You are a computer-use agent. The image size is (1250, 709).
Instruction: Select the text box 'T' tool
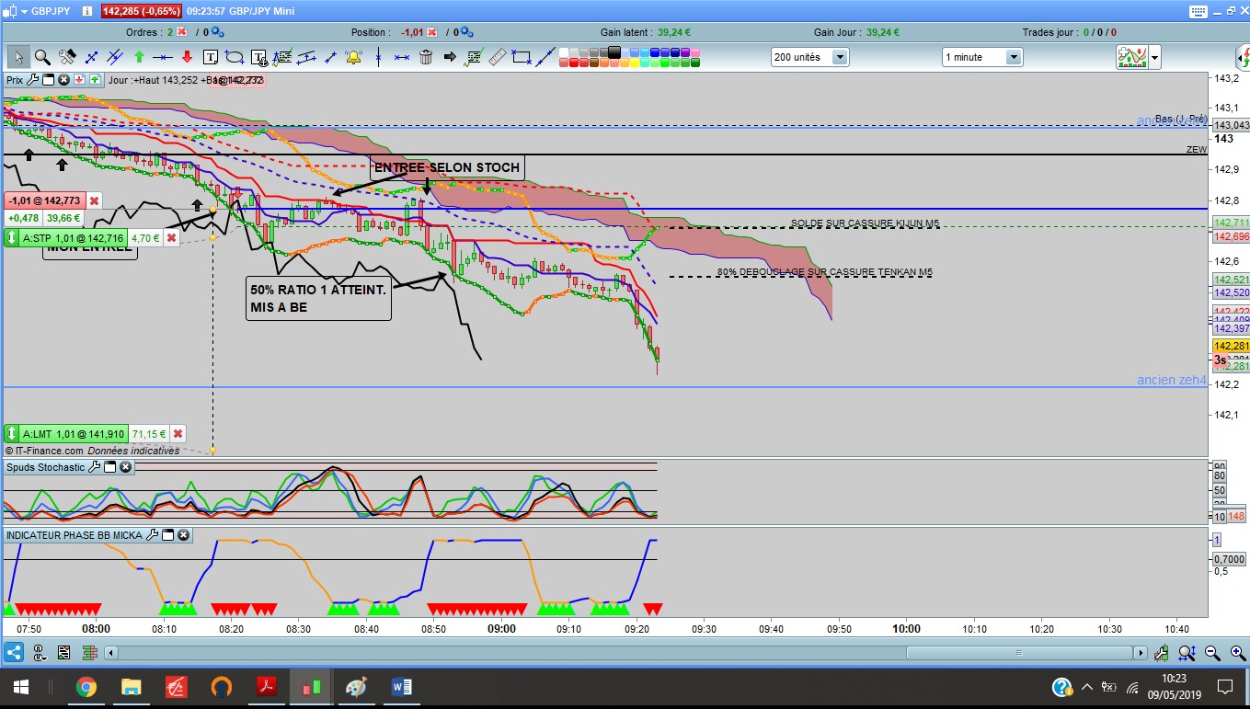pyautogui.click(x=211, y=57)
